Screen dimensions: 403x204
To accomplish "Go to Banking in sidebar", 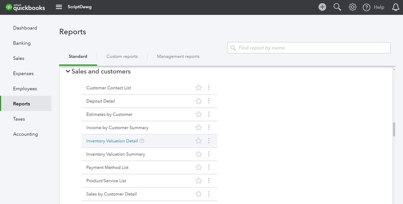I will [22, 43].
